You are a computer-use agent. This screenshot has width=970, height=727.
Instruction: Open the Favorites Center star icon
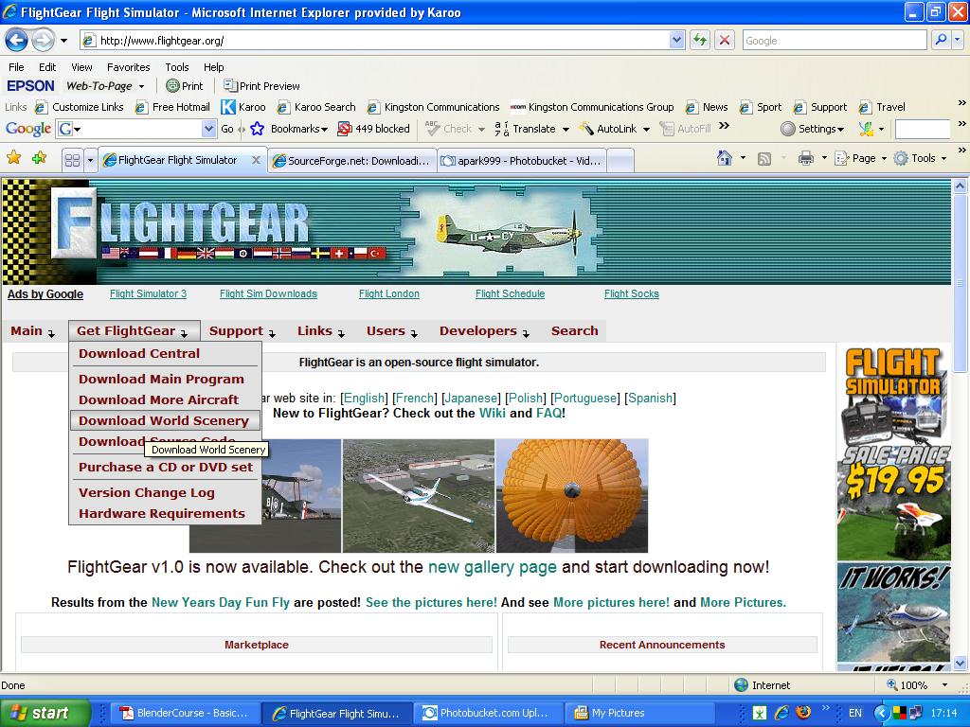[13, 158]
